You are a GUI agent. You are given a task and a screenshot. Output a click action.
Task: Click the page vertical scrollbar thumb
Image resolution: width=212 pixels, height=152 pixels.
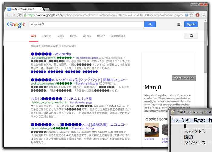tap(205, 47)
